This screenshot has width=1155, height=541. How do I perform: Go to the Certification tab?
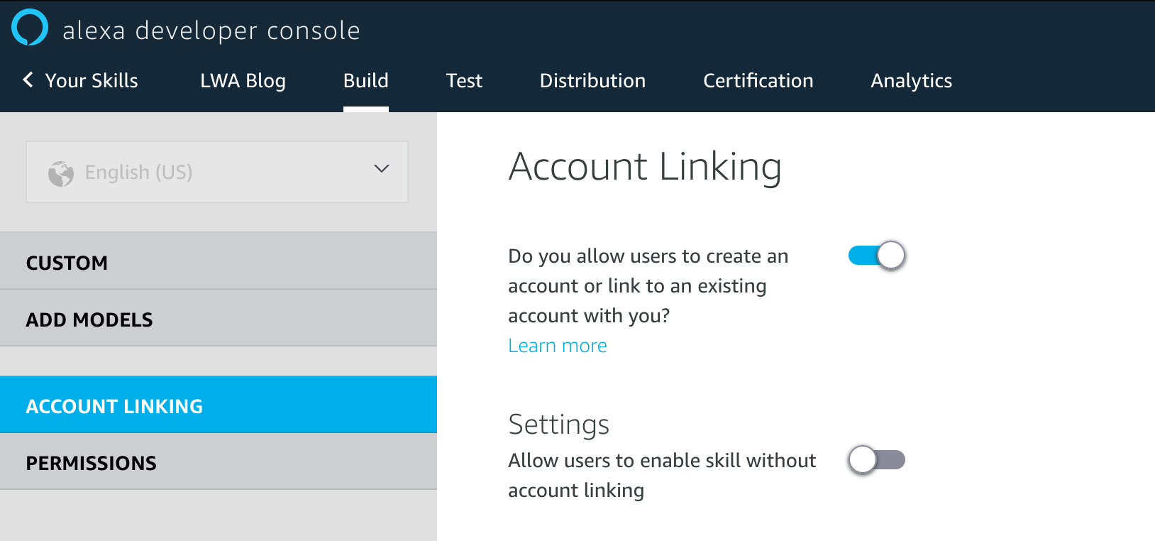tap(758, 80)
